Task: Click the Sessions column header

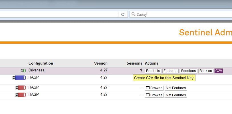Action: tap(134, 63)
